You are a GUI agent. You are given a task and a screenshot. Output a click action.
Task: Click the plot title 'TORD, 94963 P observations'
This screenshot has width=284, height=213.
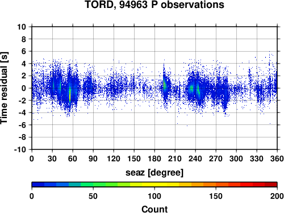tap(154, 5)
